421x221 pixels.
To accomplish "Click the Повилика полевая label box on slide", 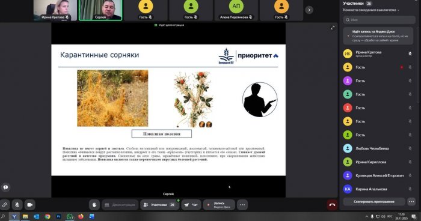I will point(162,134).
